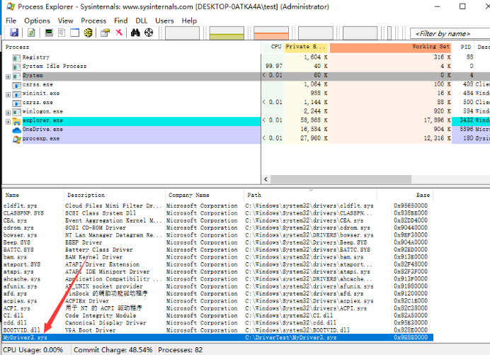Sort lower pane by Description column

click(115, 195)
